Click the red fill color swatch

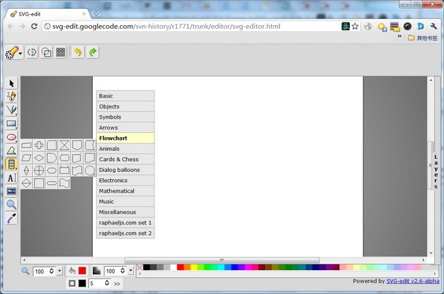pyautogui.click(x=83, y=271)
